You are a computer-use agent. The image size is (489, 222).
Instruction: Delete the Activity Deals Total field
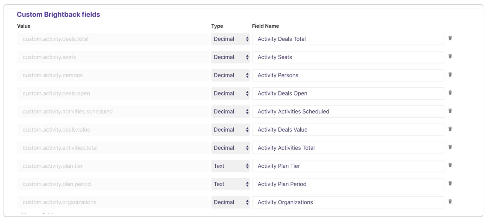450,38
